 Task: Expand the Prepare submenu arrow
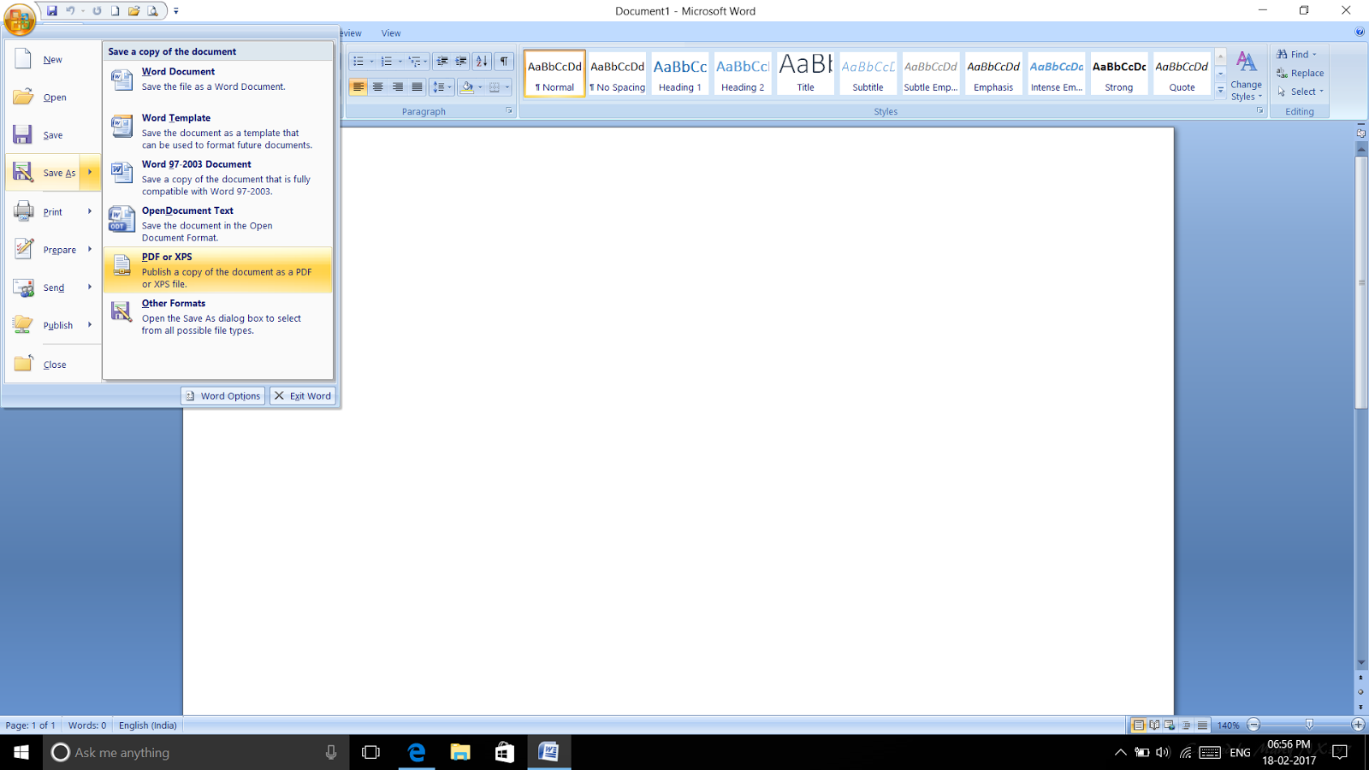click(x=90, y=249)
